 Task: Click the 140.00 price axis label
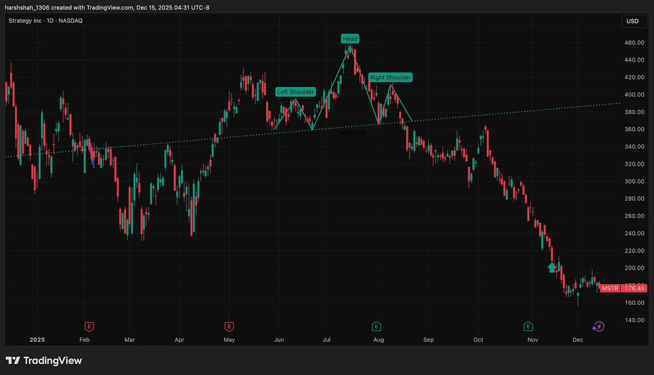(x=634, y=320)
